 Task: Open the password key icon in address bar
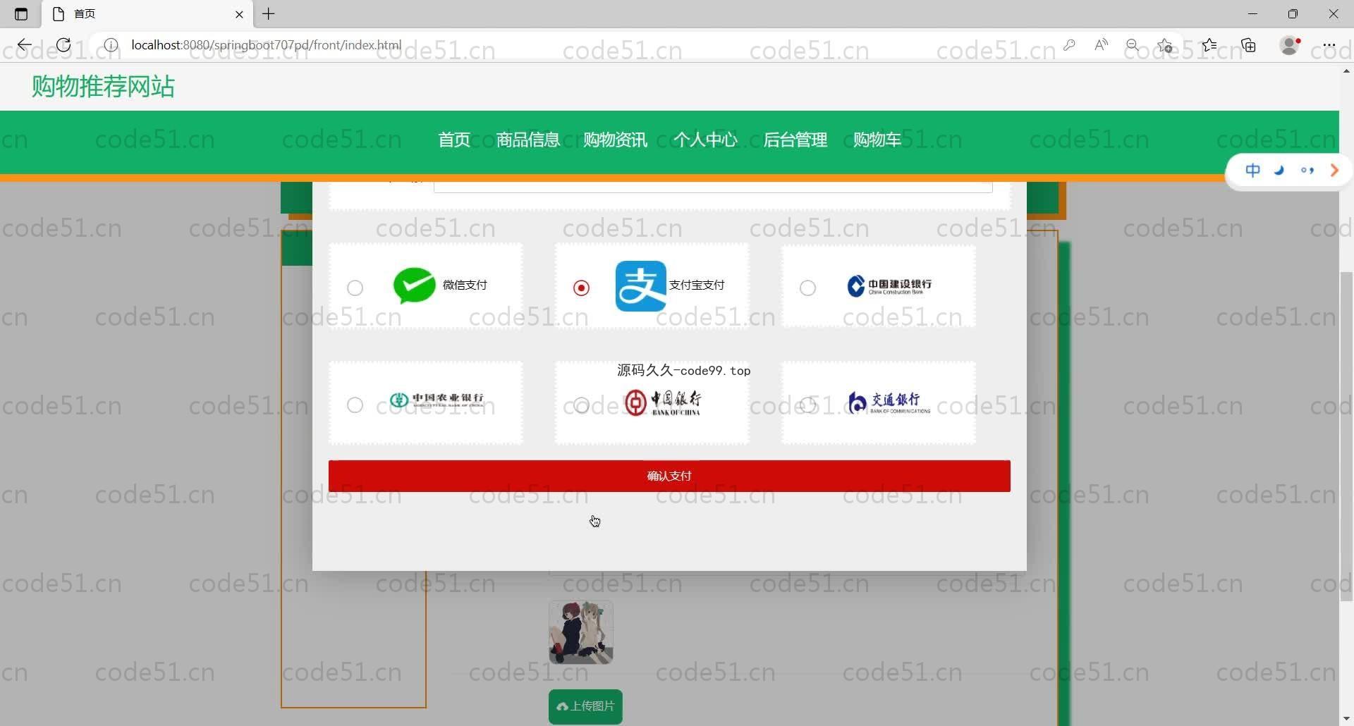1069,45
